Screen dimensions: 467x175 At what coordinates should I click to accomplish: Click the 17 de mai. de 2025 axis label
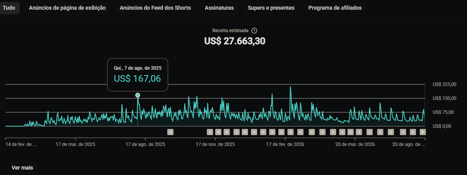[75, 144]
